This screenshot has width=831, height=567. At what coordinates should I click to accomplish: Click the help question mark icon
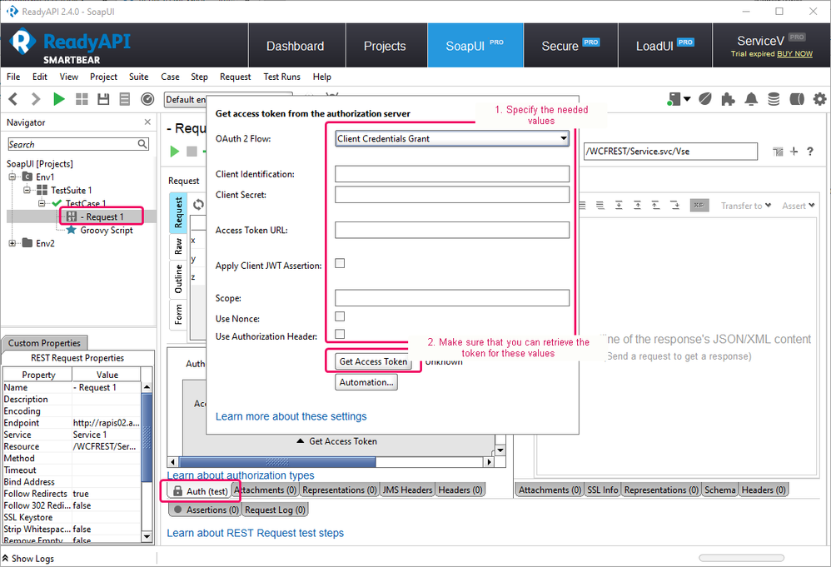click(x=809, y=152)
